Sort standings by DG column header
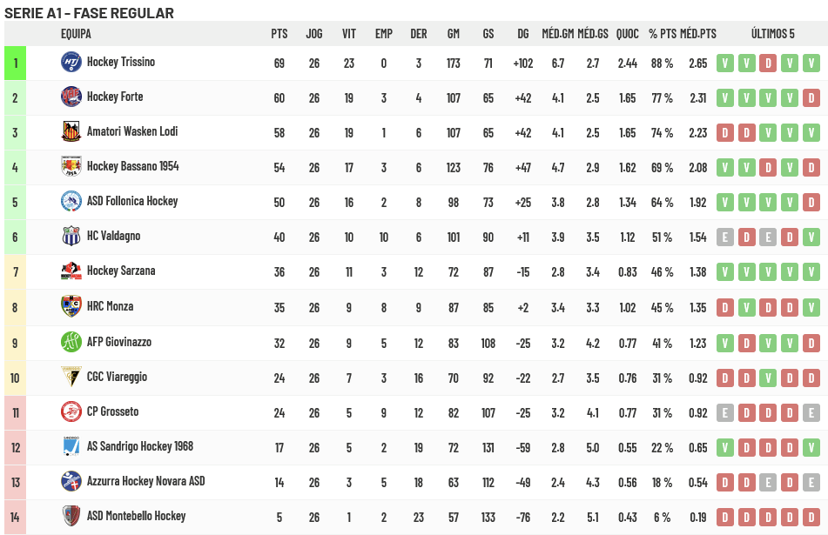This screenshot has width=828, height=535. pos(522,34)
